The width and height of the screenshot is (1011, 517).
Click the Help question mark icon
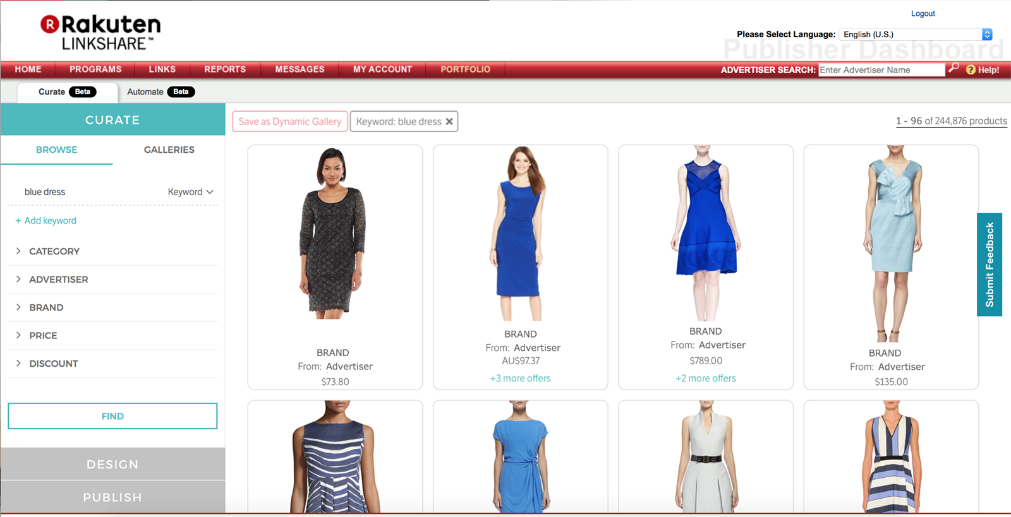pyautogui.click(x=971, y=69)
